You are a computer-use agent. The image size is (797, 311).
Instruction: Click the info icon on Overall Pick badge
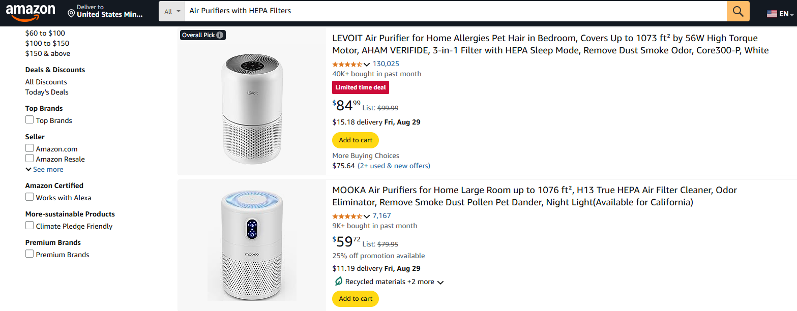pos(219,35)
